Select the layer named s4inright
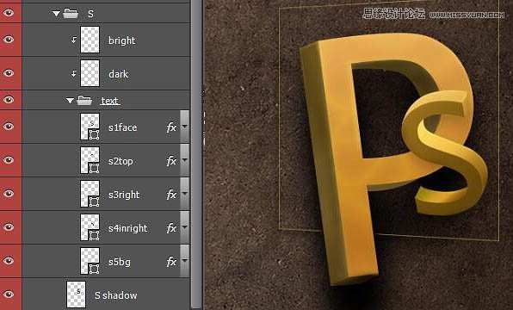This screenshot has height=310, width=513. (x=128, y=228)
